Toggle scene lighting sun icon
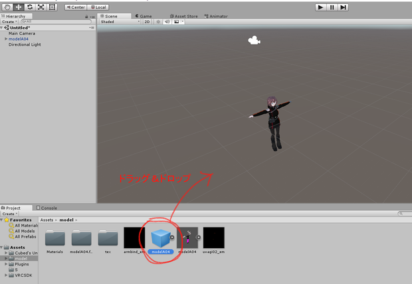This screenshot has height=284, width=412. (x=158, y=22)
